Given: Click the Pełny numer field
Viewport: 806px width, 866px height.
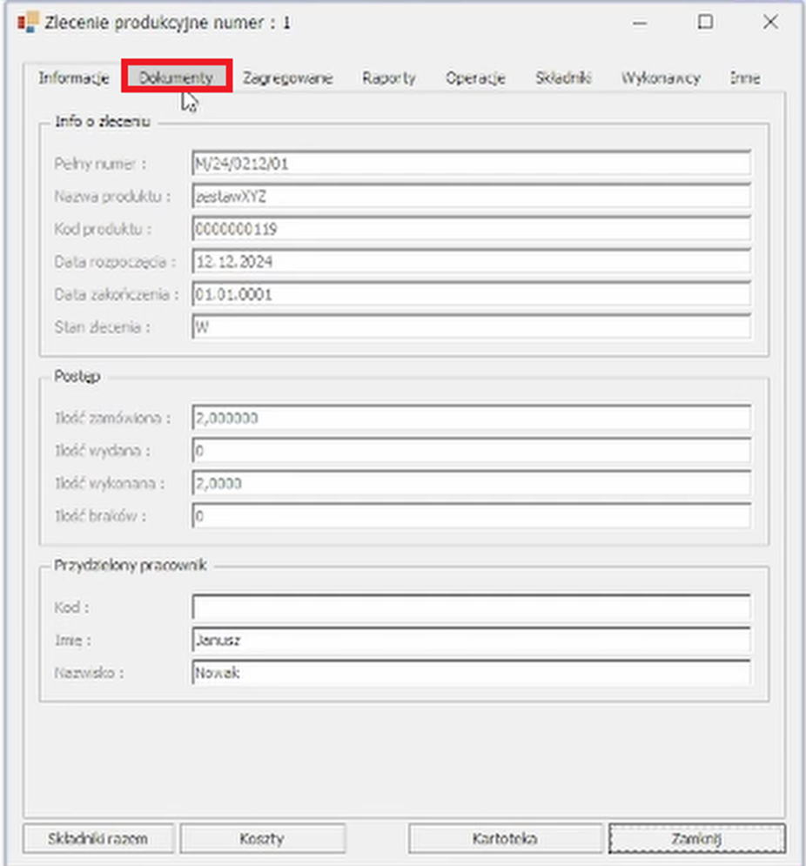Looking at the screenshot, I should (x=470, y=164).
